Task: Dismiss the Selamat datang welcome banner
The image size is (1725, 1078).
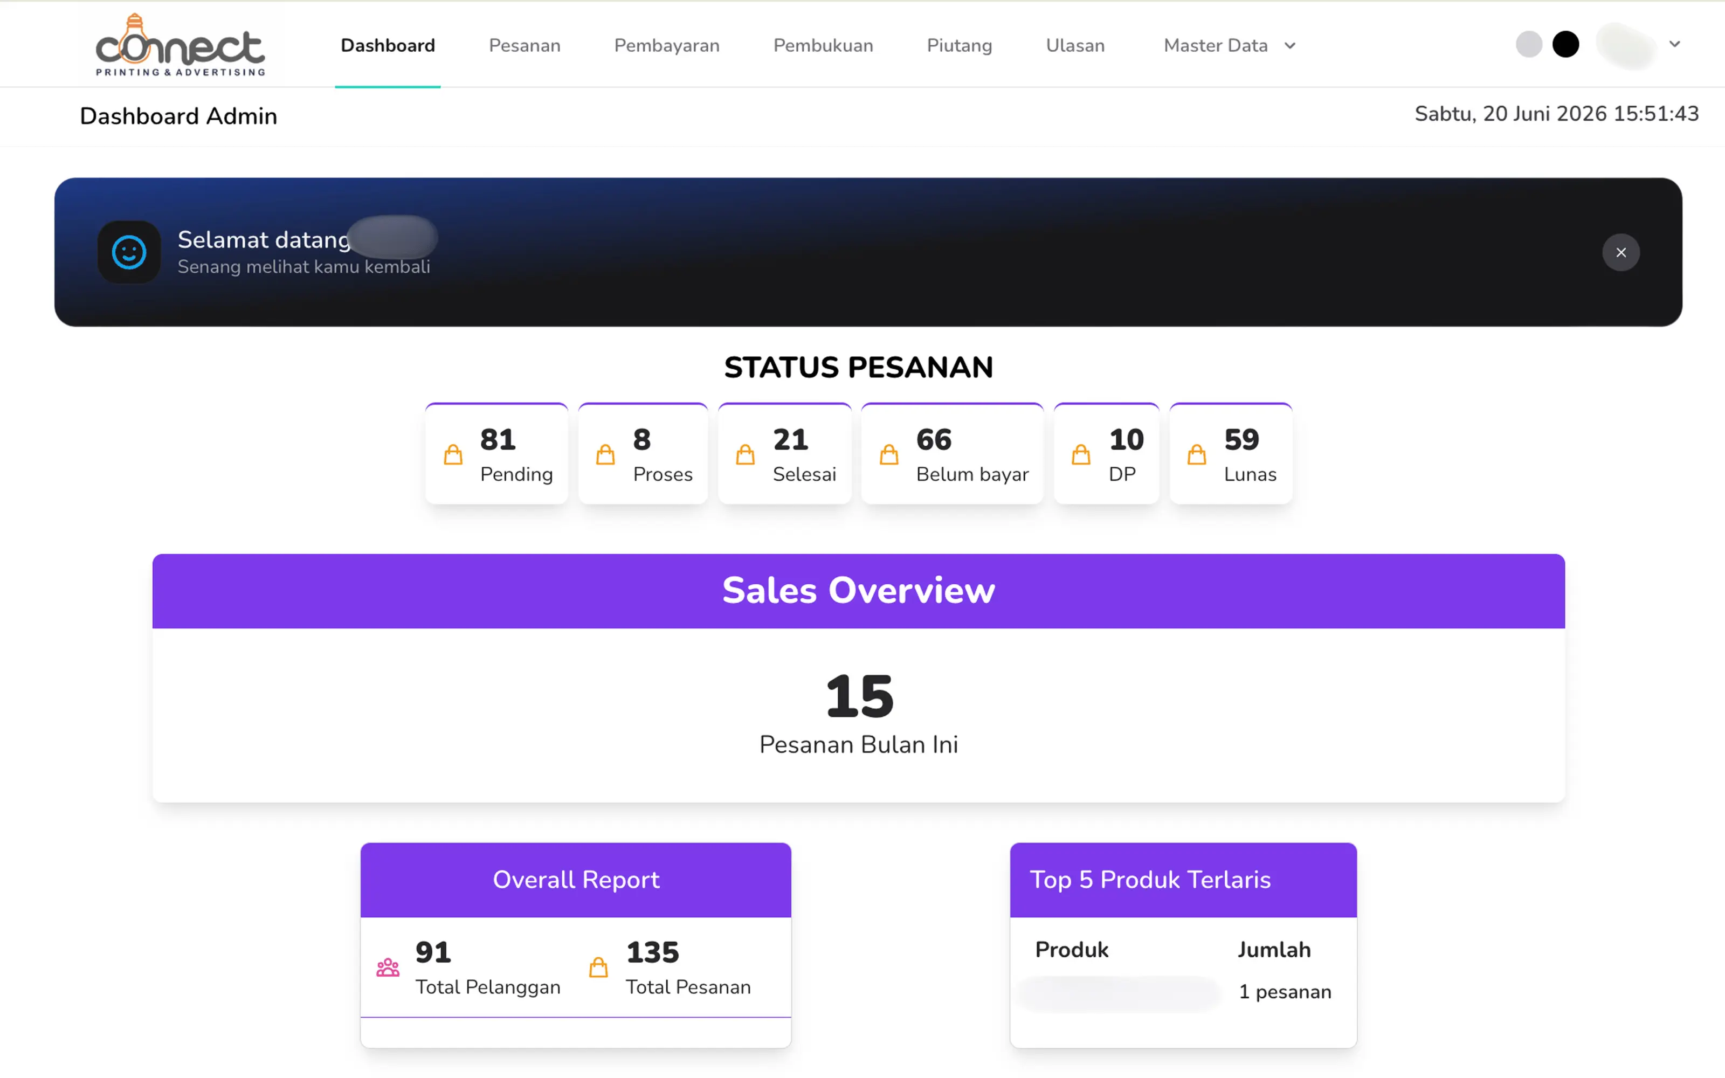Action: coord(1621,252)
